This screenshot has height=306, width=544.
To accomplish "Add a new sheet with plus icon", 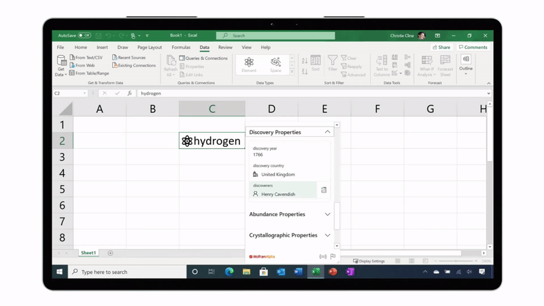I will [x=110, y=253].
